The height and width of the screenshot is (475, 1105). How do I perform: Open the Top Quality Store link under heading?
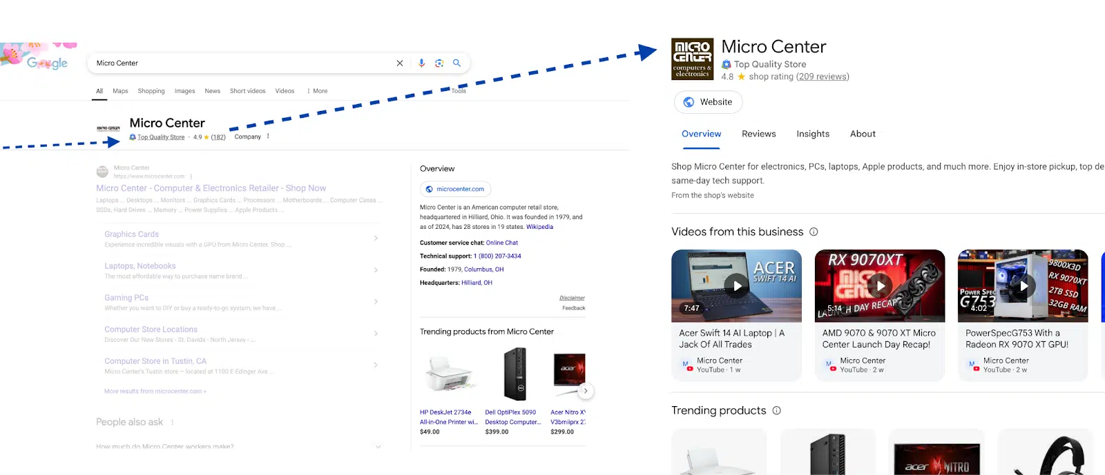tap(161, 137)
